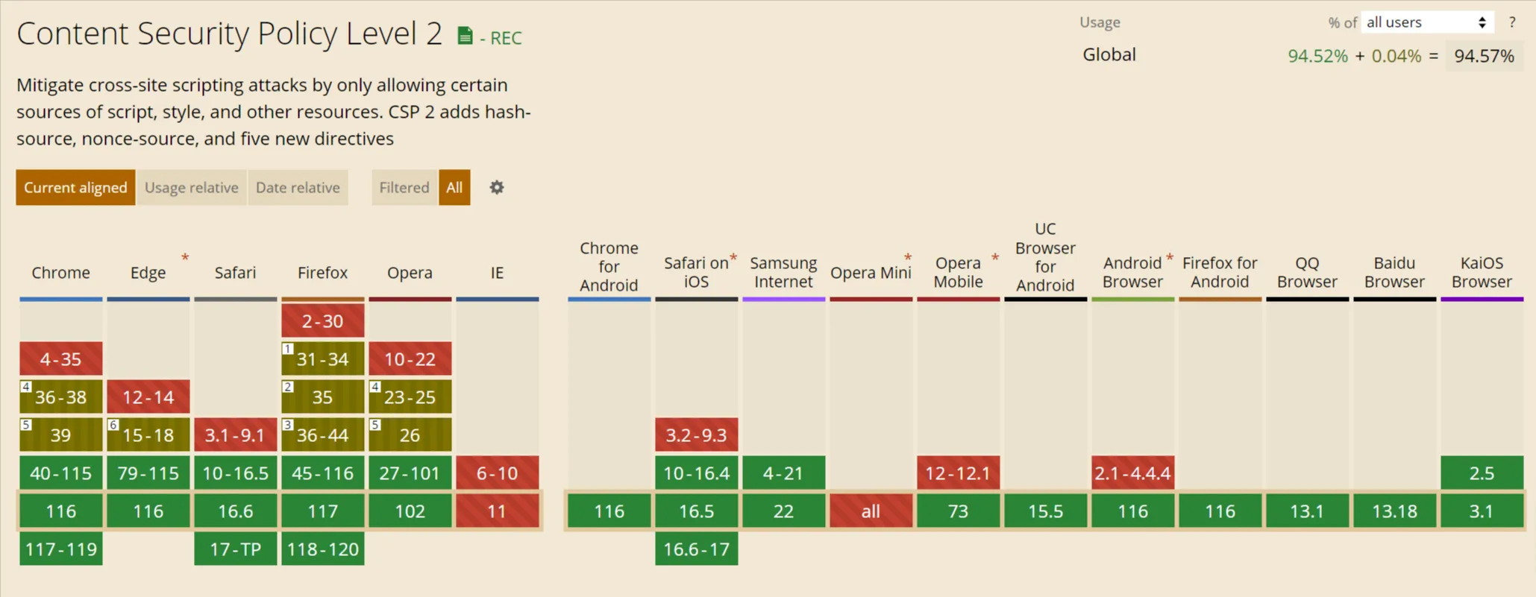Toggle the Filtered view option
This screenshot has width=1536, height=597.
(404, 188)
